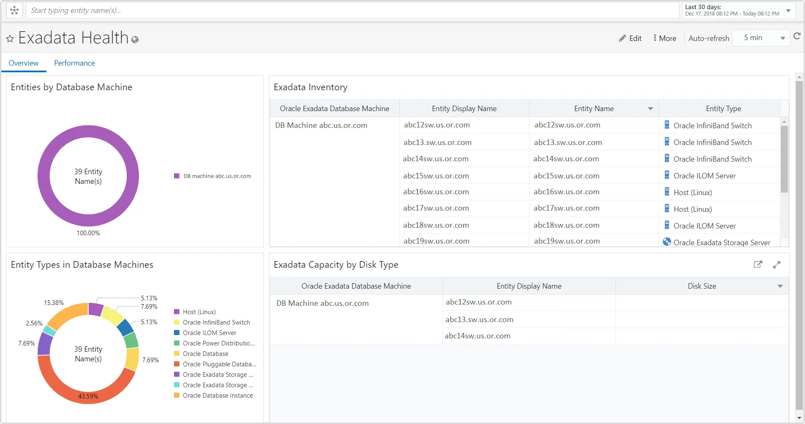Click the Entity Display Name inventory column header
Screen dimensions: 805x424
pyautogui.click(x=464, y=109)
